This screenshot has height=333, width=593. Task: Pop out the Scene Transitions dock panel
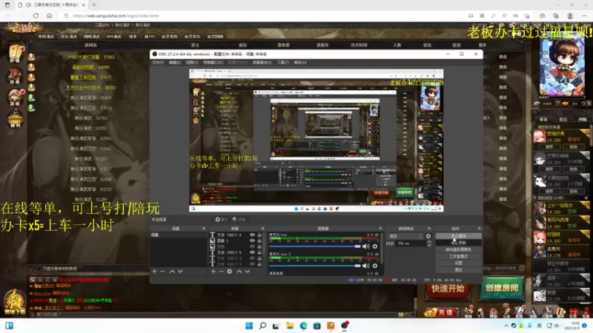tap(429, 229)
